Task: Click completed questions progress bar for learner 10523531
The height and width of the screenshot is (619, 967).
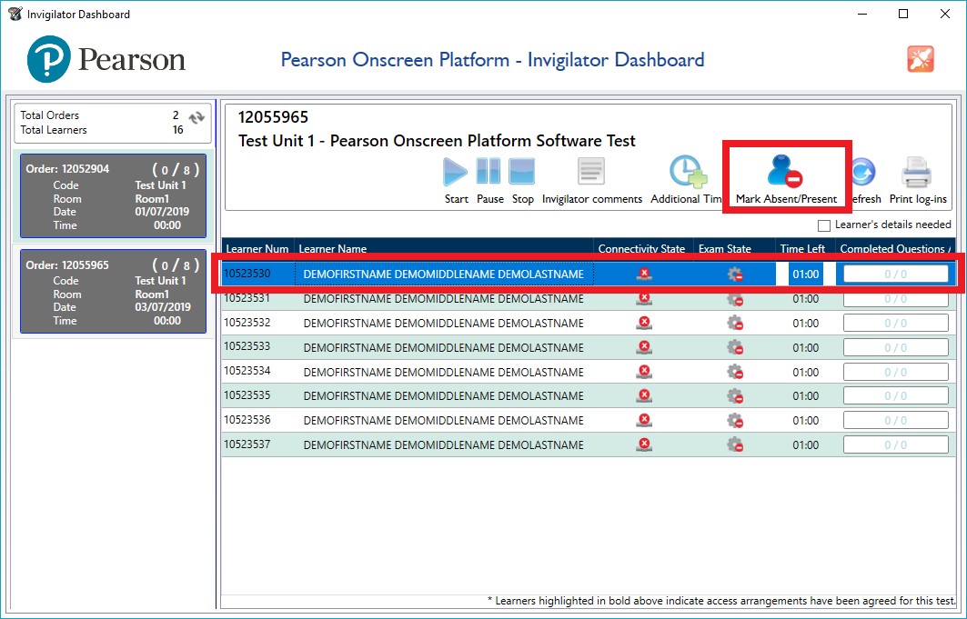Action: [896, 298]
